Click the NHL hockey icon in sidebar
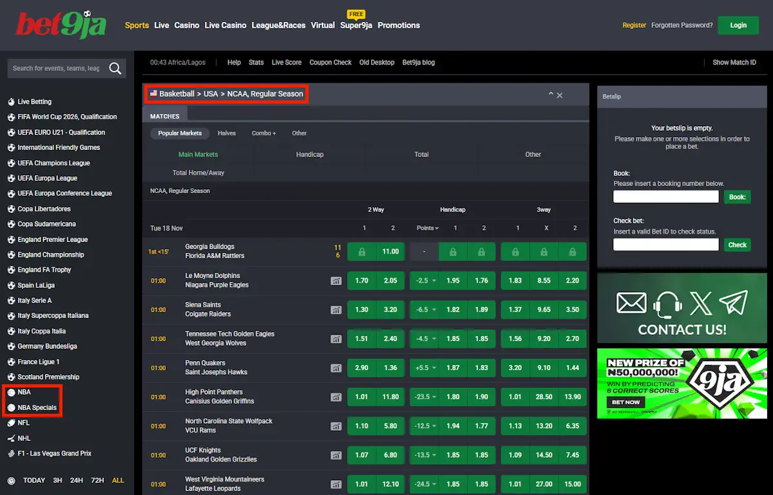The width and height of the screenshot is (773, 495). click(13, 438)
